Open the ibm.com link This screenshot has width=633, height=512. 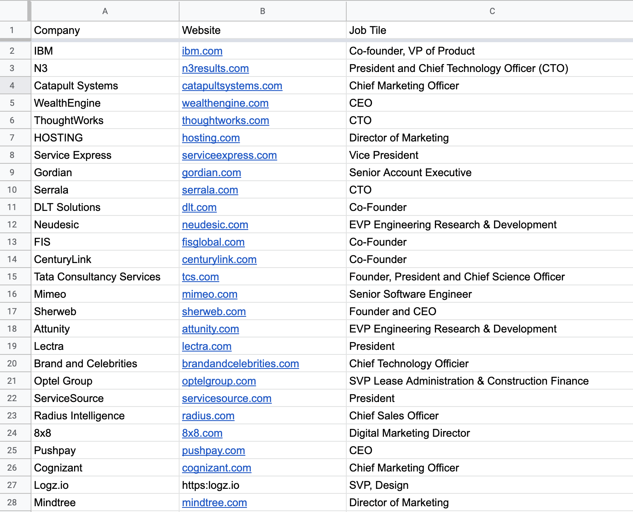202,51
